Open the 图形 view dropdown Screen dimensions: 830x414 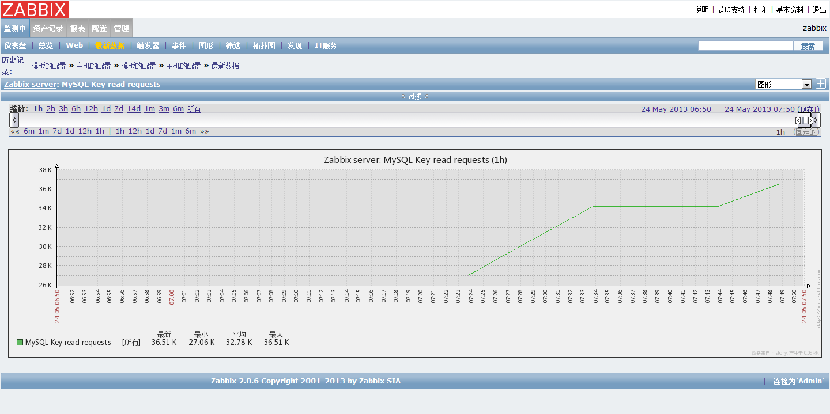[x=783, y=84]
